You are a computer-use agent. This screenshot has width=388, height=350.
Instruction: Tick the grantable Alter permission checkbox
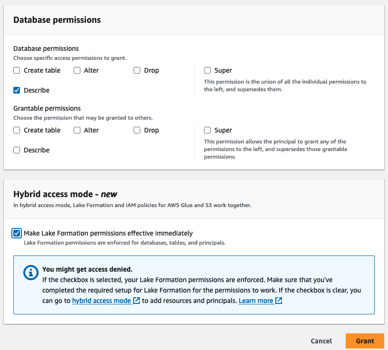click(x=77, y=130)
